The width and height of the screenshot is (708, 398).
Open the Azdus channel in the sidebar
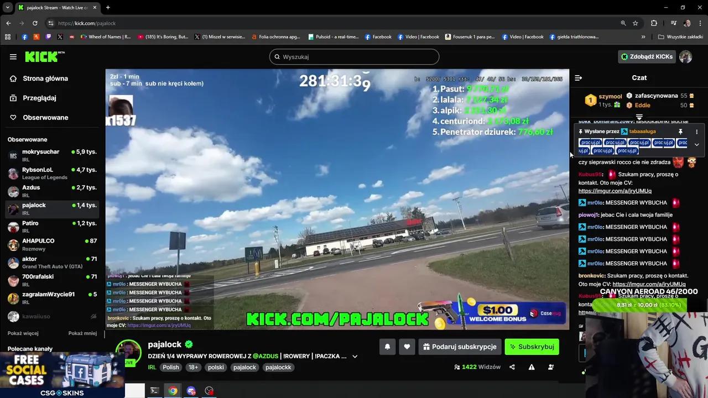pos(53,191)
